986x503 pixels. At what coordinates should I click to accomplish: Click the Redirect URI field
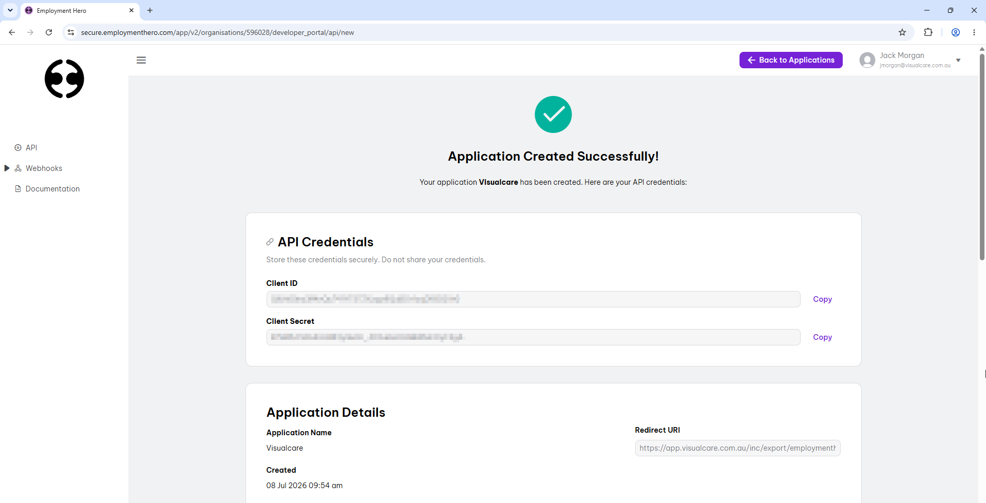[x=737, y=448]
